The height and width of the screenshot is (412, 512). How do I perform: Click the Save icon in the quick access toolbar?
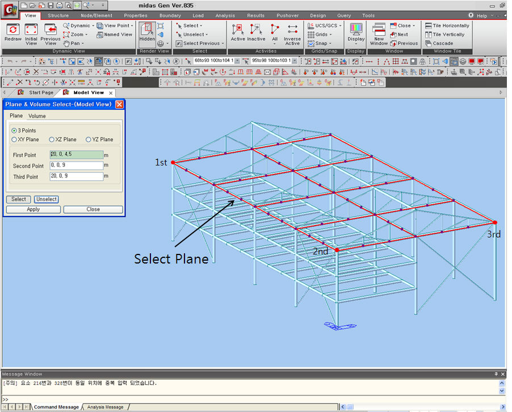(x=51, y=6)
